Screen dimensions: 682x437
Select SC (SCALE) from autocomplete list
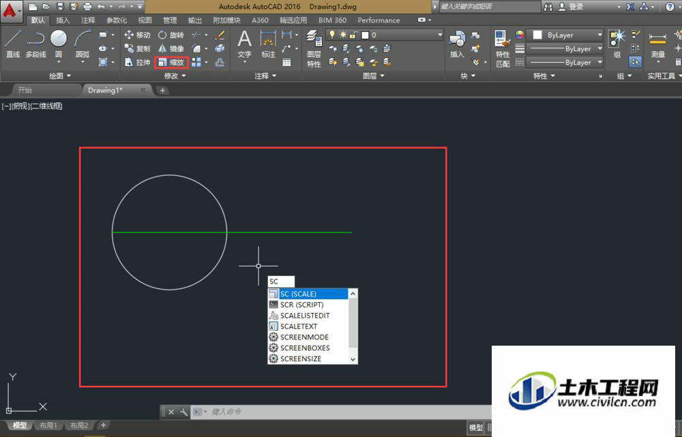pyautogui.click(x=308, y=294)
